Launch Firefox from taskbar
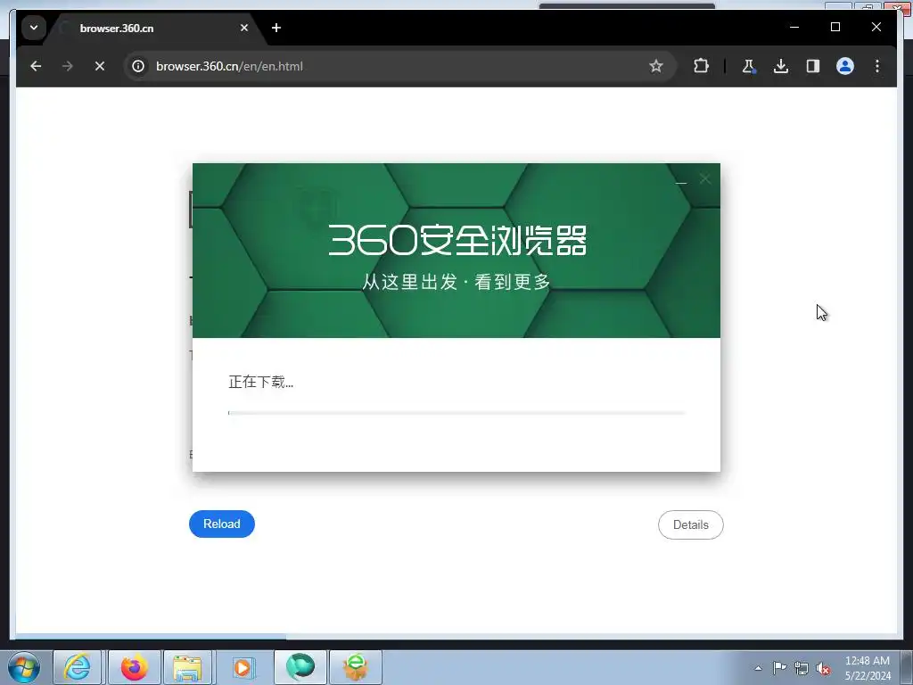The width and height of the screenshot is (913, 685). [x=134, y=667]
